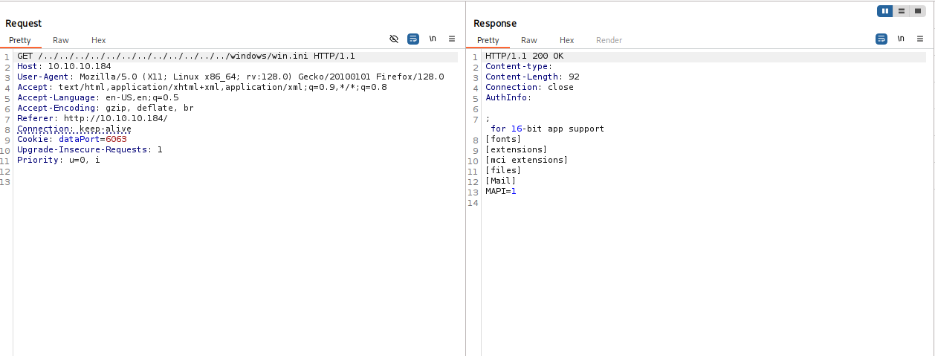This screenshot has width=935, height=356.
Task: Click the AuthInfo: response header
Action: pos(508,97)
